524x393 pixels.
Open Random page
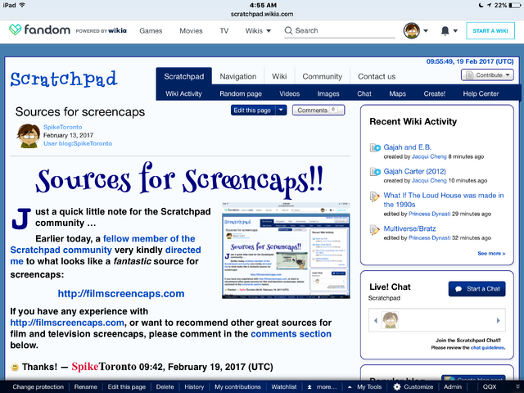tap(241, 94)
